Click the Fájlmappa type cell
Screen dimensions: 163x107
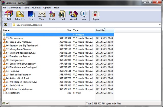[x=78, y=34]
